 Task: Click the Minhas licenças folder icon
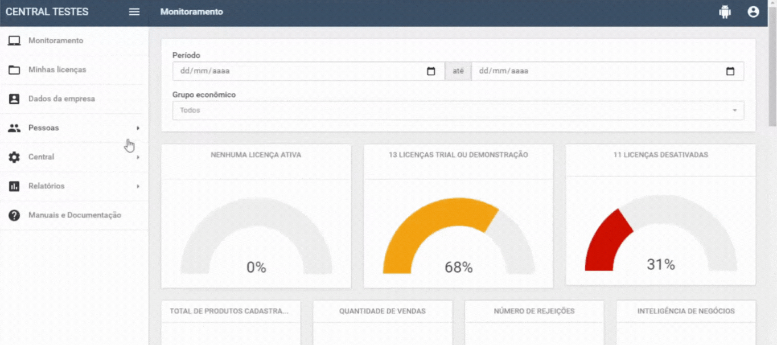point(14,70)
